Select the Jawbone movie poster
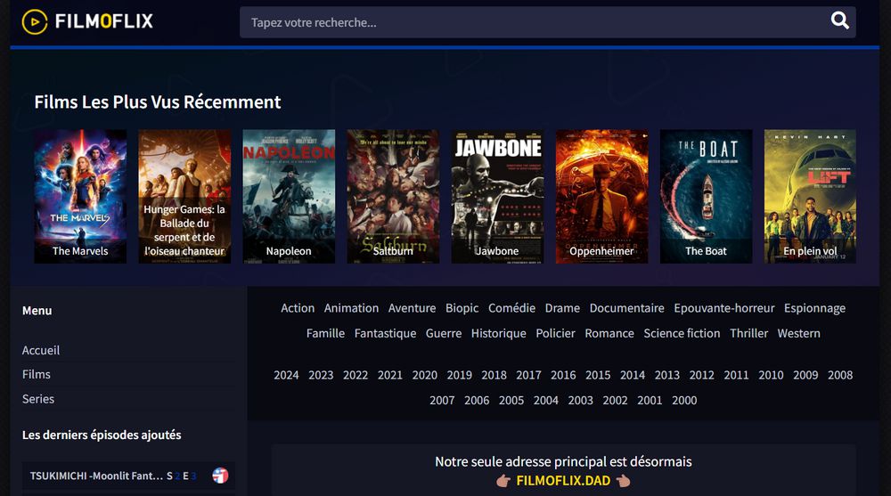The height and width of the screenshot is (496, 891). [x=497, y=196]
